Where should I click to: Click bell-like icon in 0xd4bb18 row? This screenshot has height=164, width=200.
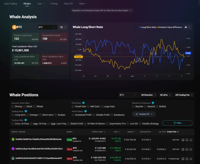click(x=191, y=140)
